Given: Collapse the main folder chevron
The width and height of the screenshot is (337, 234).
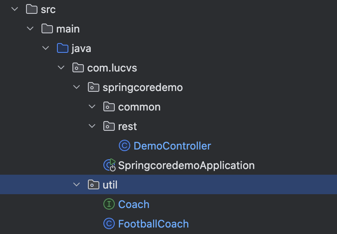Looking at the screenshot, I should pyautogui.click(x=31, y=29).
